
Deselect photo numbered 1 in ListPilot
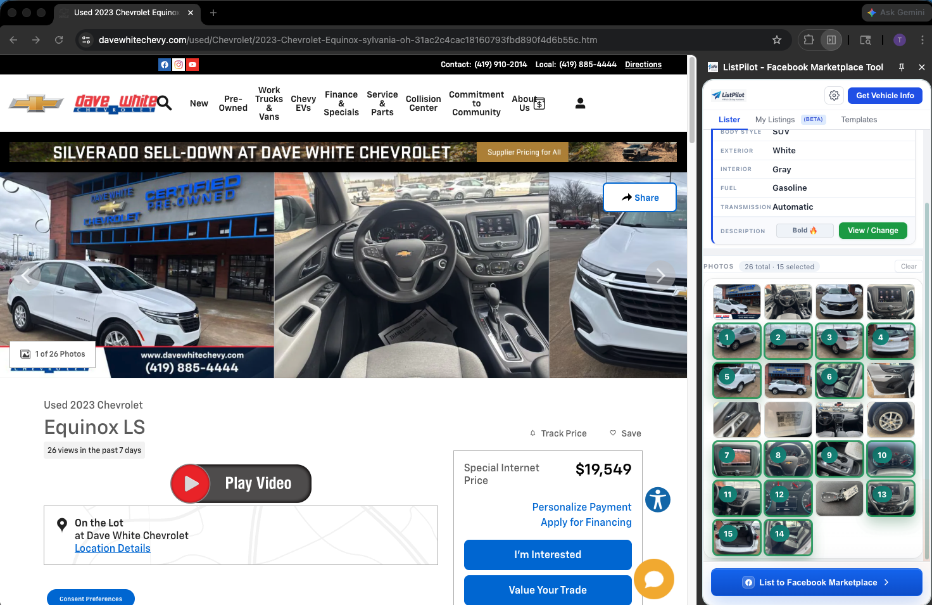(737, 341)
